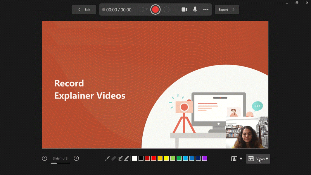
Task: Pause the recording
Action: point(166,9)
